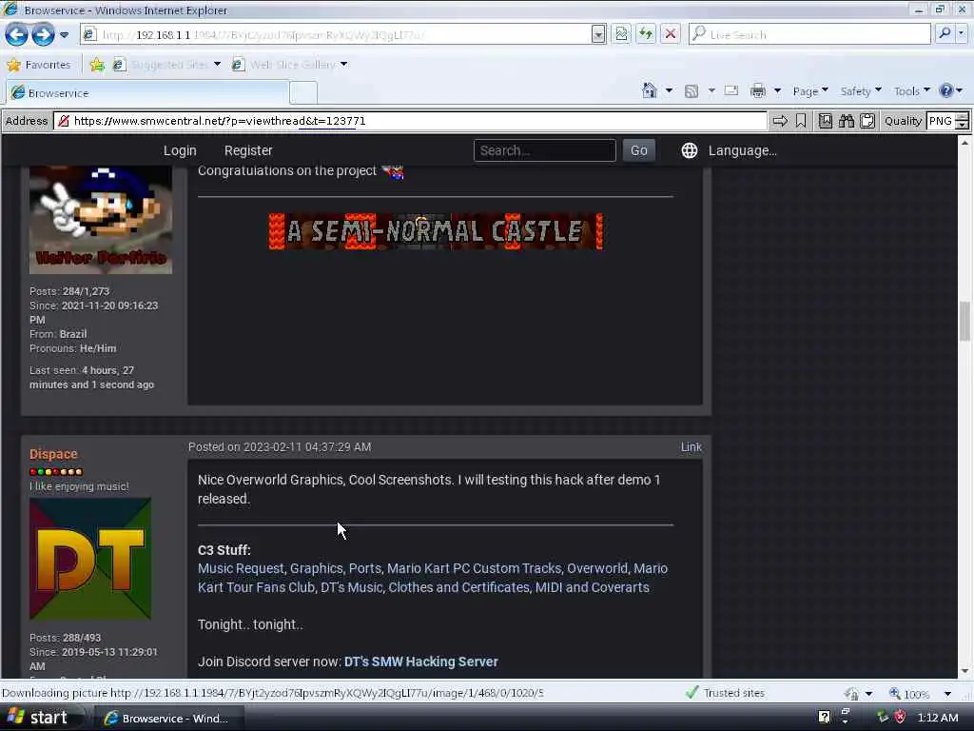Viewport: 974px width, 731px height.
Task: Click the DT avatar picture
Action: 90,558
